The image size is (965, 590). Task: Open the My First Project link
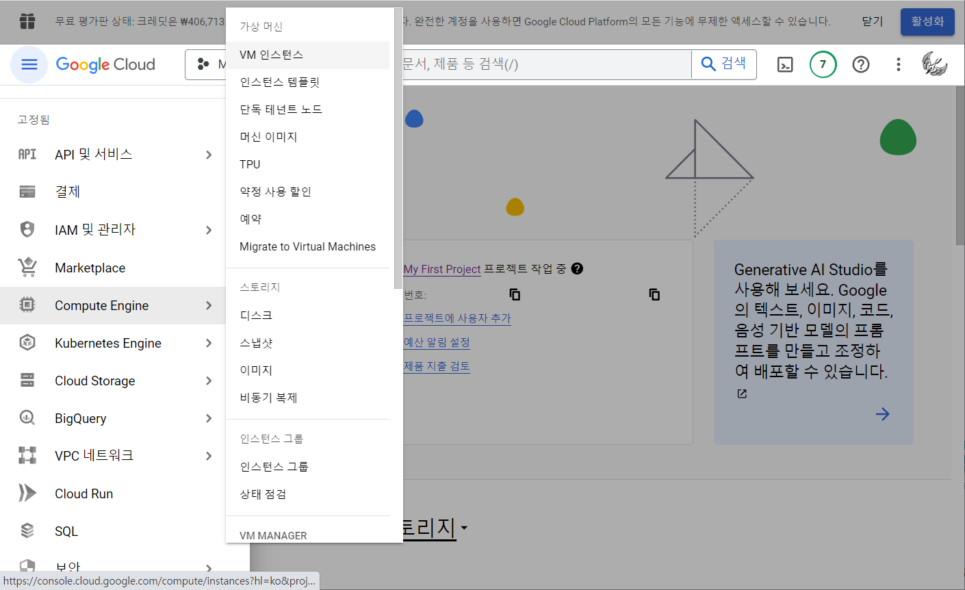(442, 269)
